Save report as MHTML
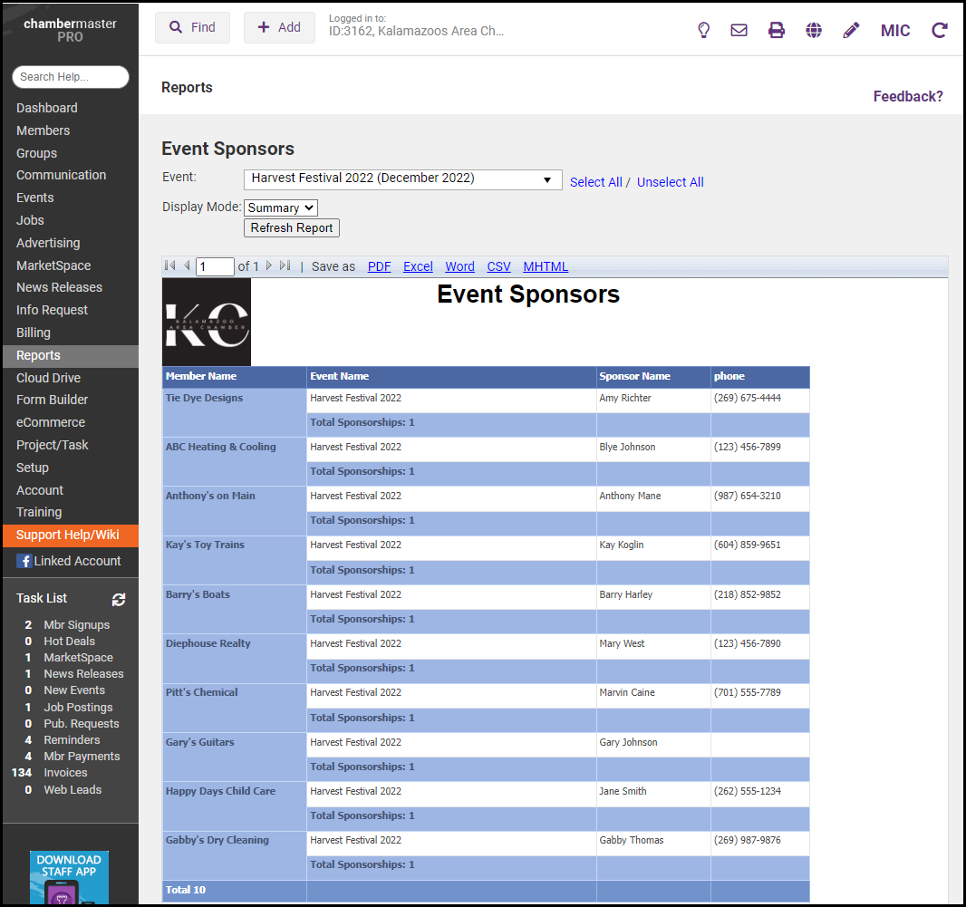Viewport: 966px width, 907px height. click(546, 266)
